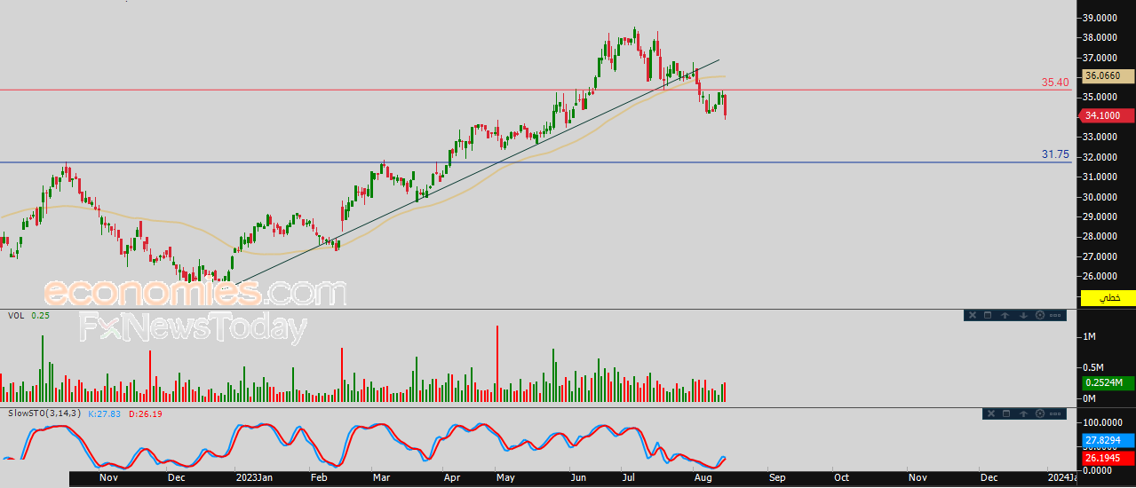This screenshot has height=488, width=1136.
Task: Click the tan 36.0660 moving average tag
Action: pos(1108,76)
